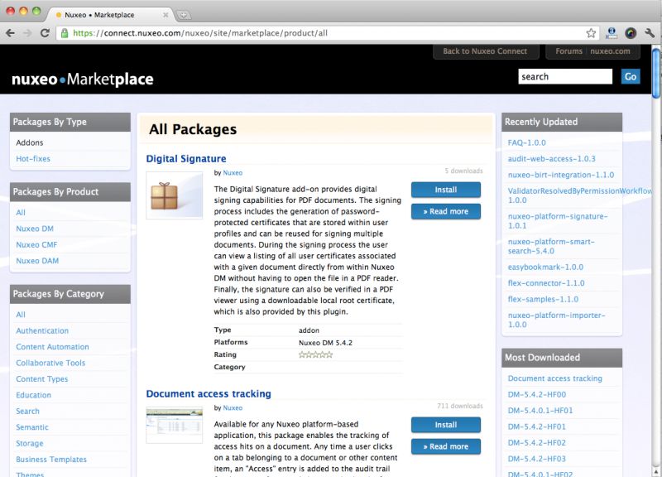Select All under Packages By Category
This screenshot has height=477, width=662.
21,315
